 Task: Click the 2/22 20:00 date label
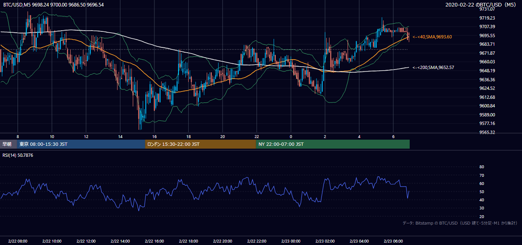coord(222,241)
